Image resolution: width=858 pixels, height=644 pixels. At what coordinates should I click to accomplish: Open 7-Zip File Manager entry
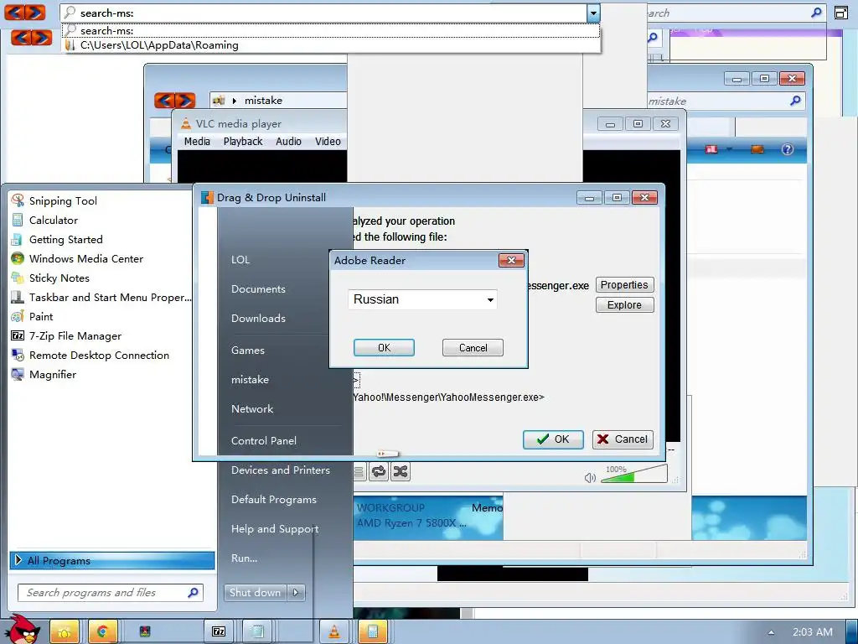(75, 335)
